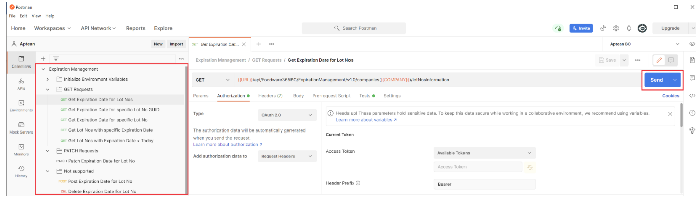Expand the Initialize Environment Variables folder
Image resolution: width=698 pixels, height=198 pixels.
48,79
